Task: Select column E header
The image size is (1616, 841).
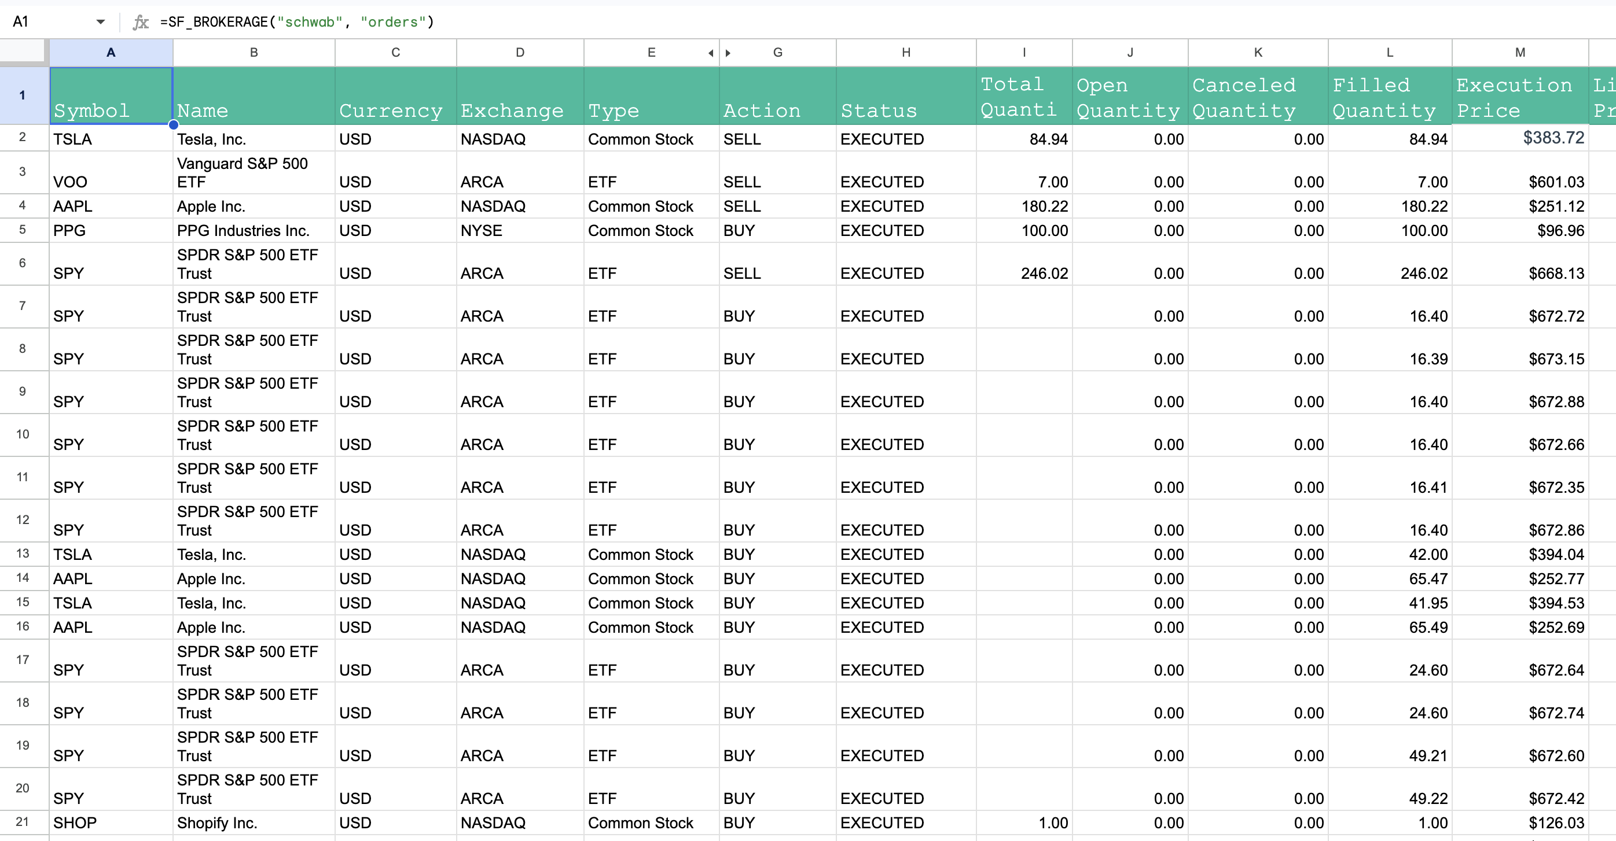Action: tap(651, 53)
